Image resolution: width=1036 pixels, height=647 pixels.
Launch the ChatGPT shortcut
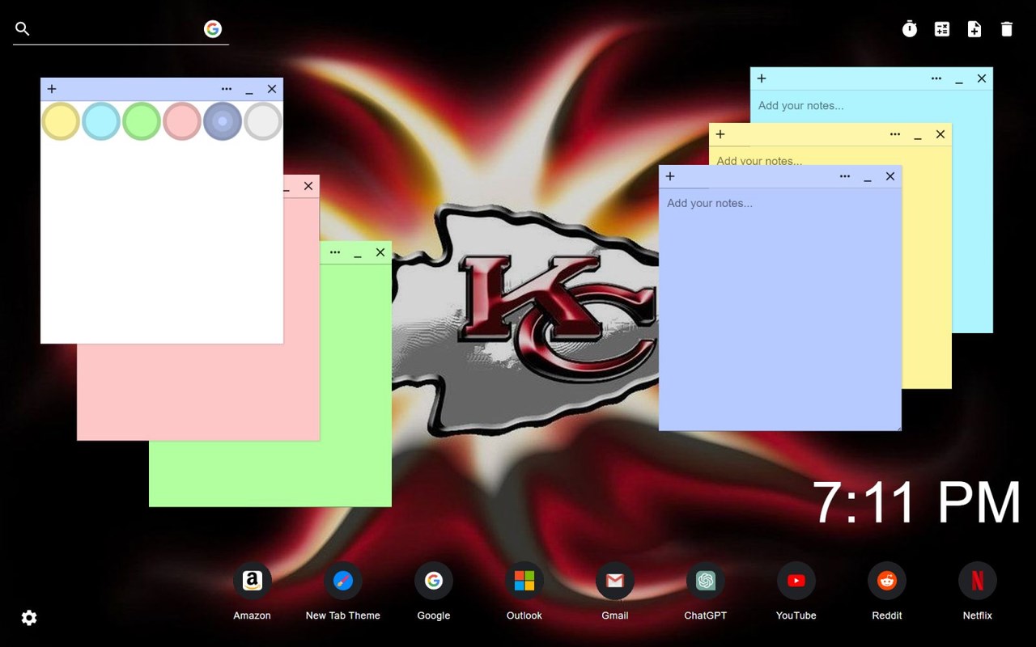pyautogui.click(x=705, y=581)
